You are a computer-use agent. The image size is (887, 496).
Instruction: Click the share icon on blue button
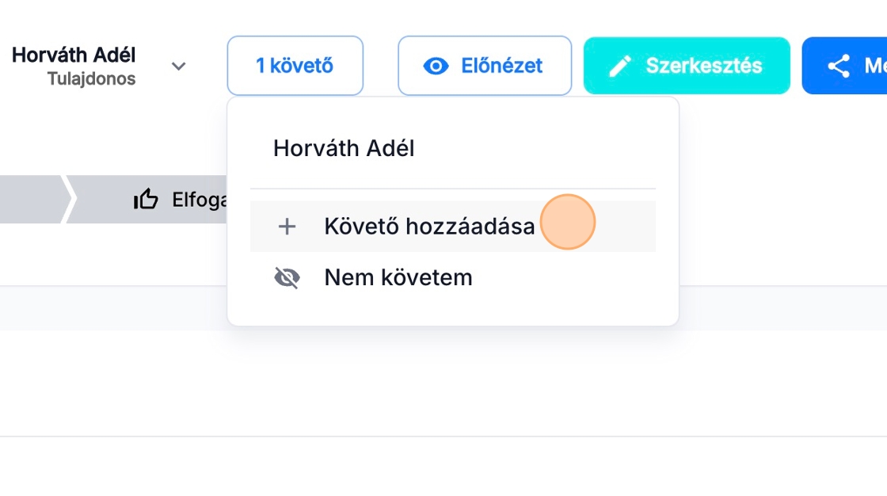[838, 66]
